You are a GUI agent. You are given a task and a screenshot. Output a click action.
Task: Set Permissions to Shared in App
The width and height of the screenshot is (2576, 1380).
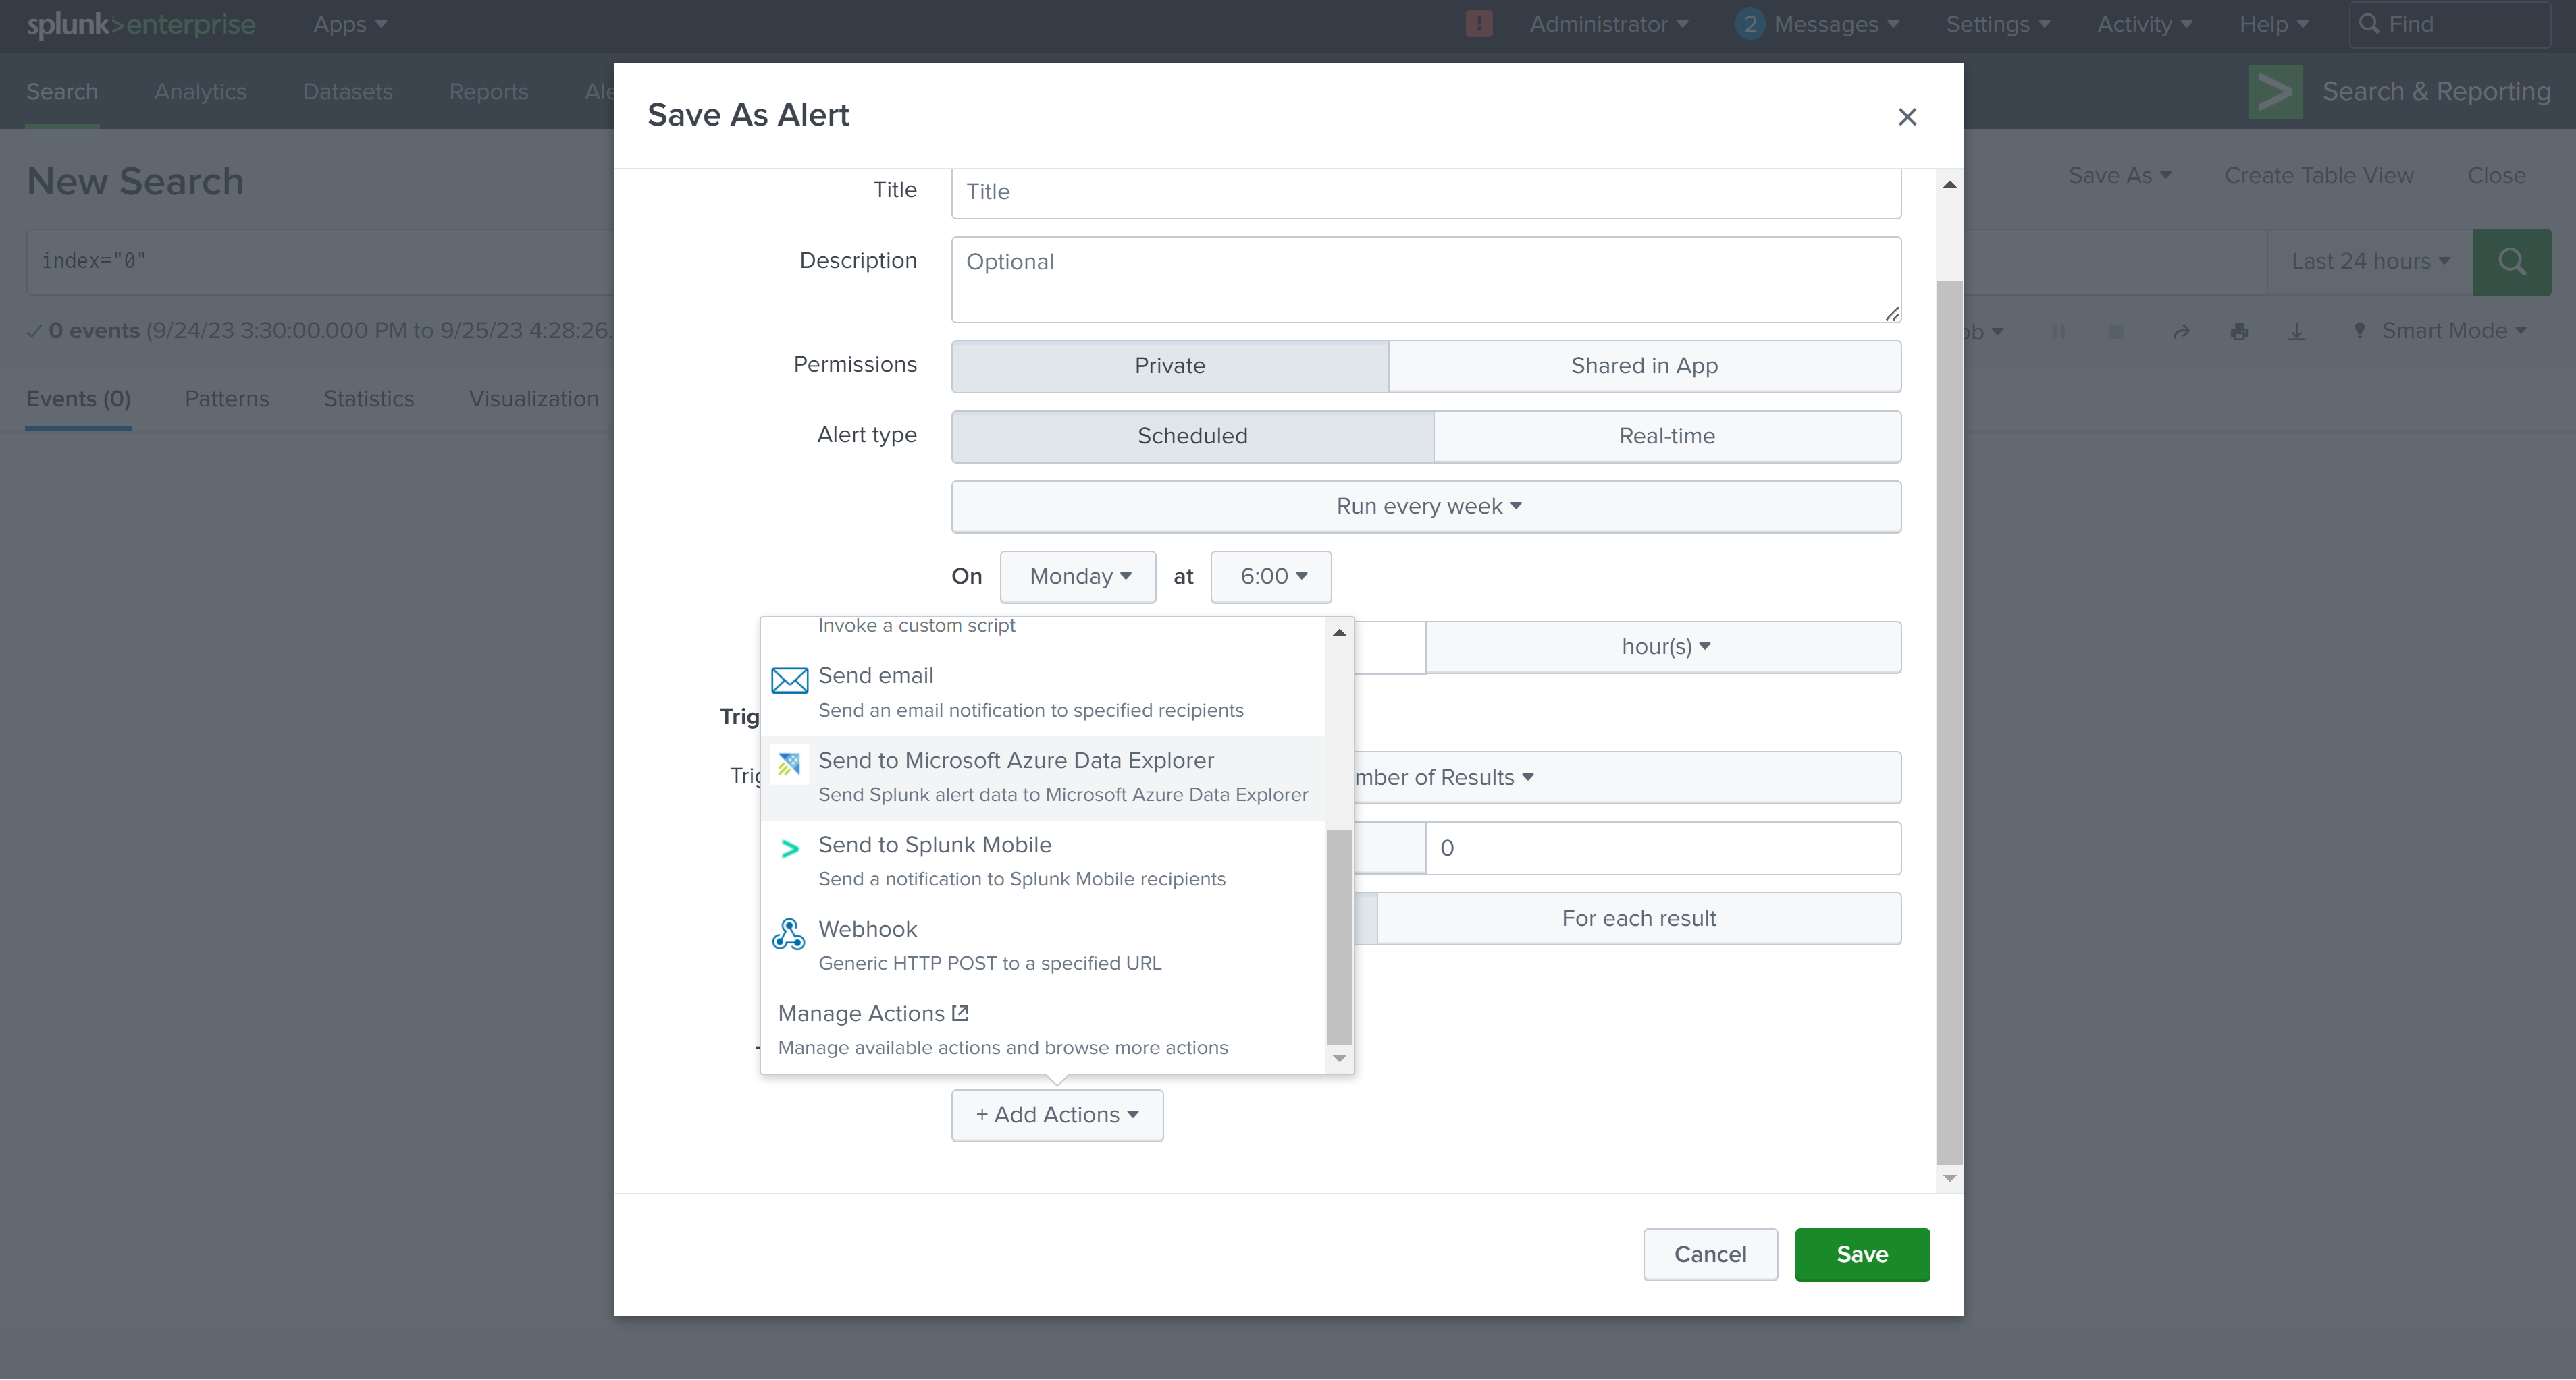coord(1644,366)
